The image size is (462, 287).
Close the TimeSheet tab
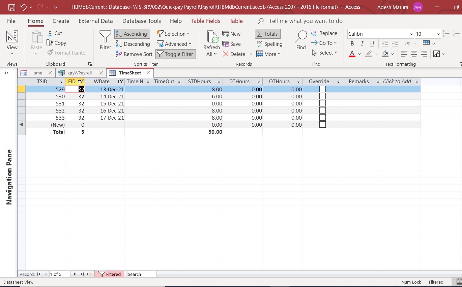[x=148, y=73]
